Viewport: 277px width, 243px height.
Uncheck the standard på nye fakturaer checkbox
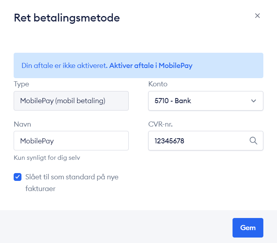[18, 177]
